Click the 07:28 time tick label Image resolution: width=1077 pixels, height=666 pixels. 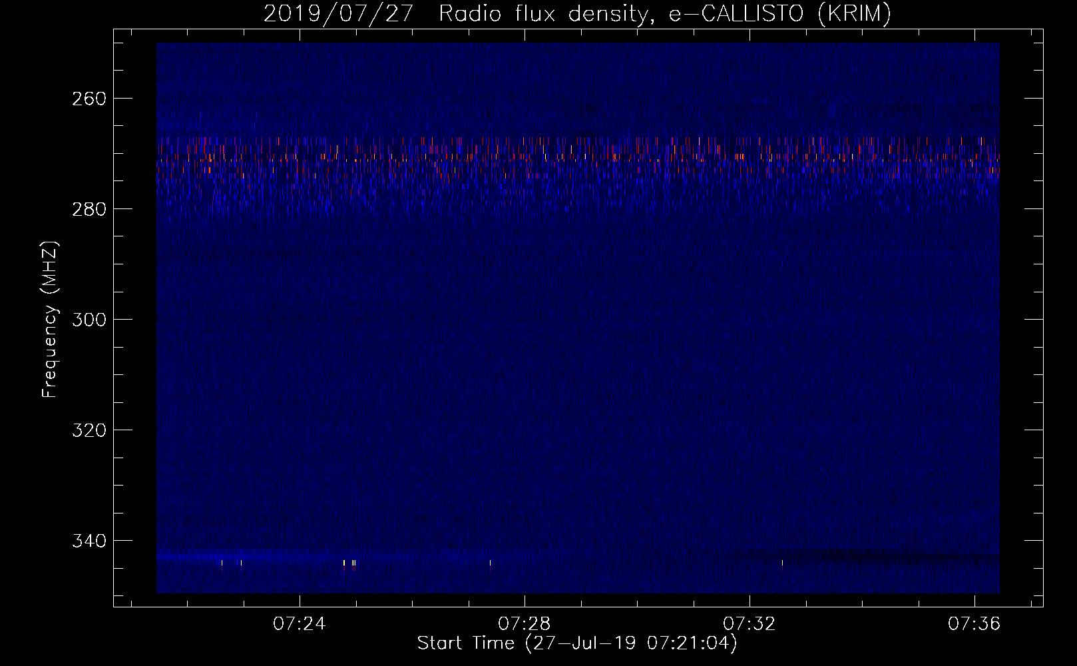(x=525, y=624)
